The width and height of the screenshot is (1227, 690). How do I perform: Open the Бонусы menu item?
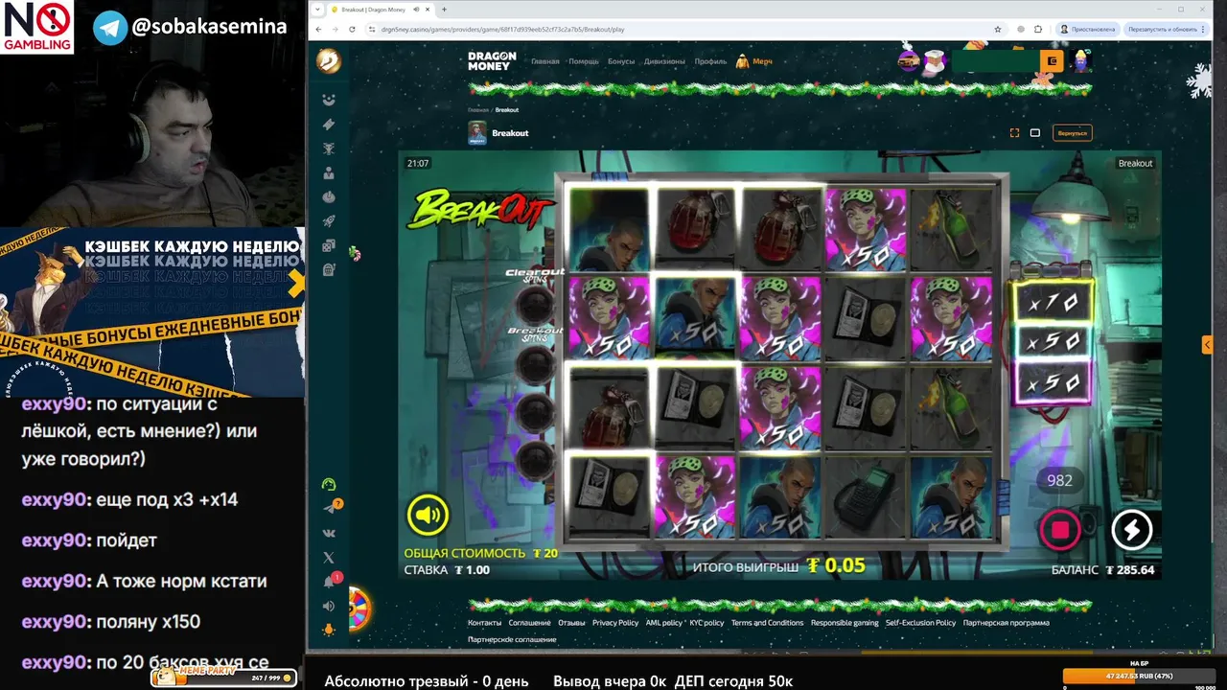pyautogui.click(x=621, y=61)
